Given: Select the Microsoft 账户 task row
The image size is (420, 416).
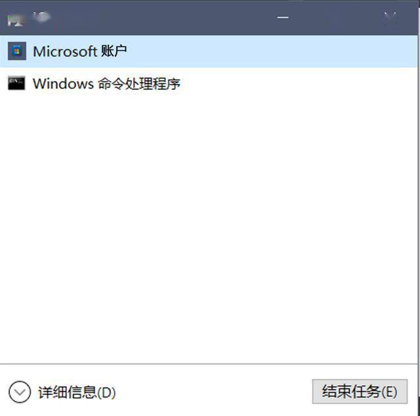Looking at the screenshot, I should (209, 51).
